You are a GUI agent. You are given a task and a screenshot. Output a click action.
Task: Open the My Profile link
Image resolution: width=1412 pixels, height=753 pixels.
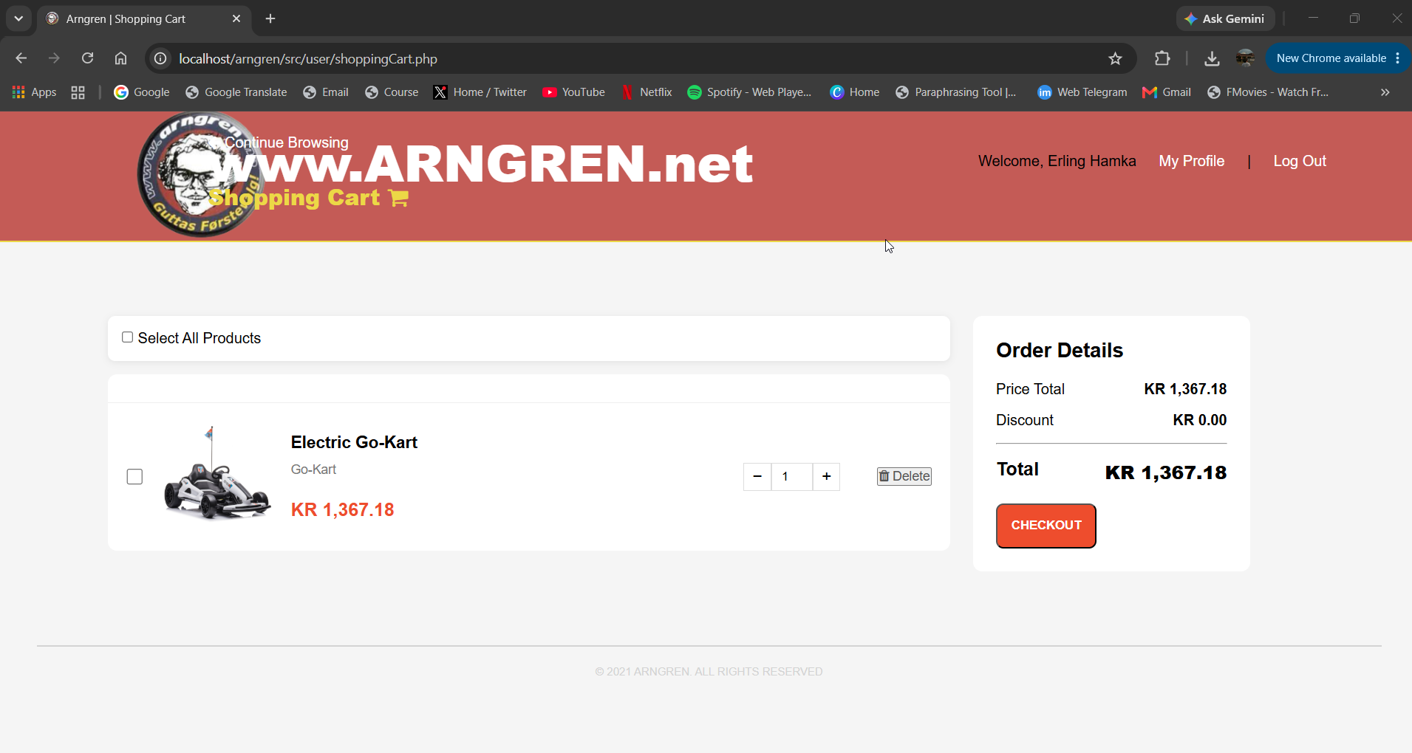click(1191, 161)
